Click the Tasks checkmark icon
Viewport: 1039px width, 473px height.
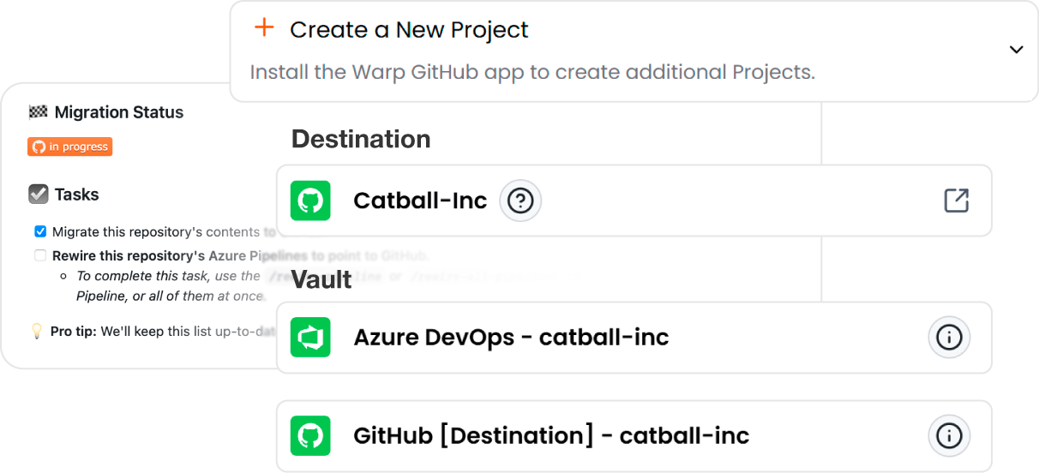click(39, 195)
